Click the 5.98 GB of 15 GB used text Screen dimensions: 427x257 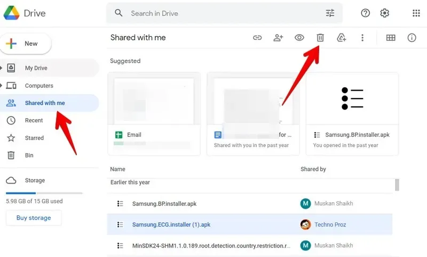[x=34, y=201]
